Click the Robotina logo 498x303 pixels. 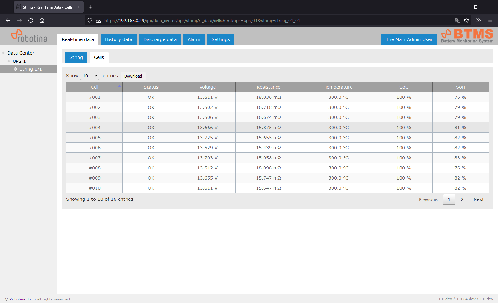[x=29, y=36]
